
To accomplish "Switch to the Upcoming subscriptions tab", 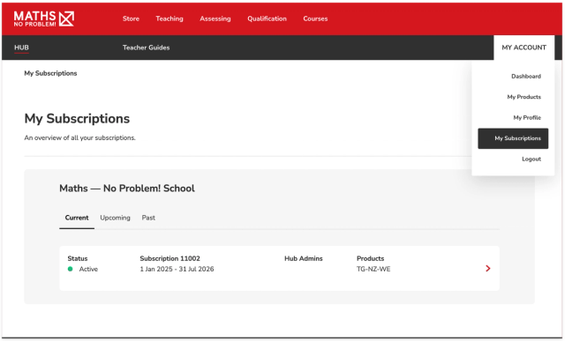I will (x=116, y=218).
